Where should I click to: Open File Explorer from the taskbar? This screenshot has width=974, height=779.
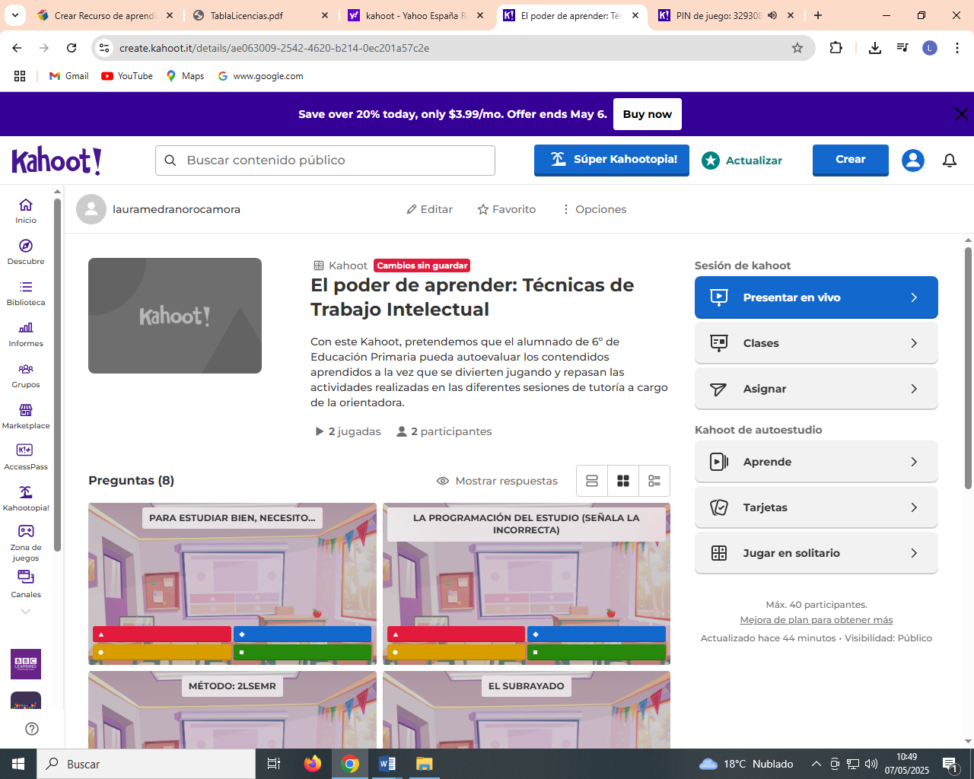pyautogui.click(x=425, y=764)
